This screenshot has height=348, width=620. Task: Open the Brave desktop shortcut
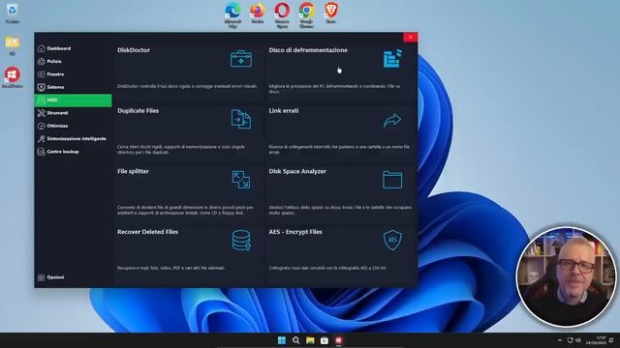[331, 14]
